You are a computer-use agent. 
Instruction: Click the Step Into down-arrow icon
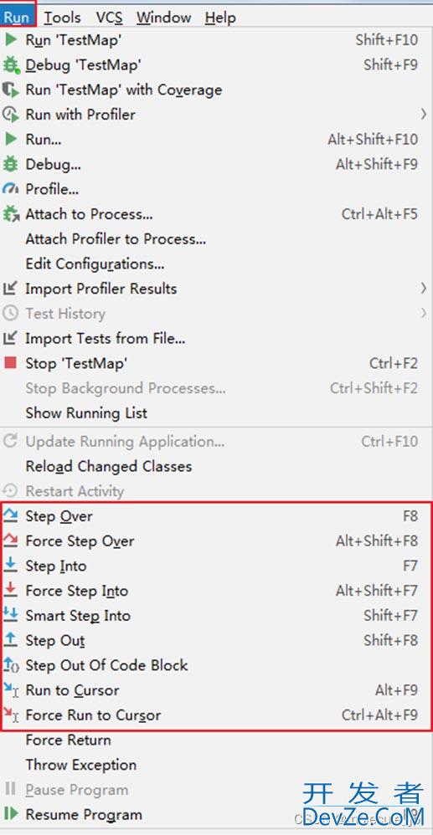coord(11,566)
